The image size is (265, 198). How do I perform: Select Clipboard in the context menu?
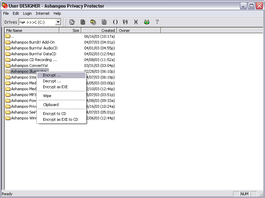(61, 105)
